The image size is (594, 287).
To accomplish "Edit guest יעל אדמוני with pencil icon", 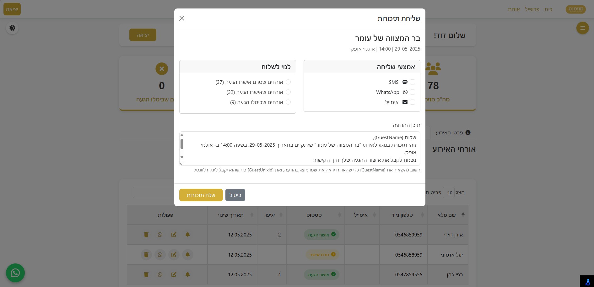I will pos(174,255).
